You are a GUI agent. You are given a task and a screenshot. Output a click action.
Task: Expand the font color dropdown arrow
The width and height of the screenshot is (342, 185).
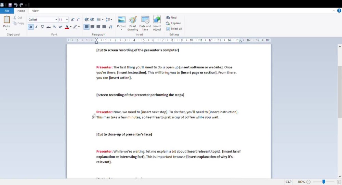coord(71,27)
